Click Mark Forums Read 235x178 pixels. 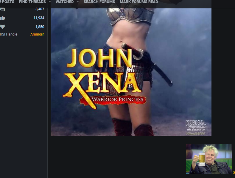pyautogui.click(x=139, y=2)
